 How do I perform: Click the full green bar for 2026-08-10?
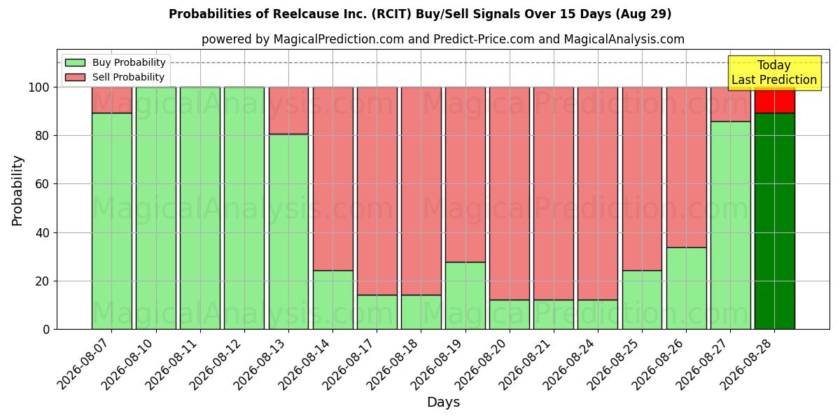tap(156, 208)
